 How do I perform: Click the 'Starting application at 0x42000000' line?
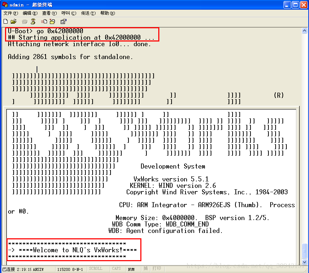tap(81, 38)
